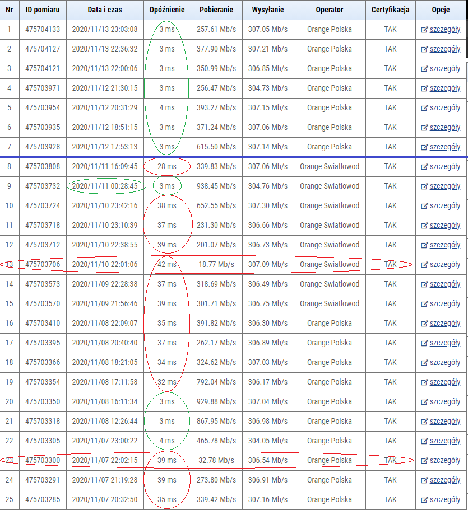Select download value 18.77 Mb/s
Viewport: 468px width, 510px height.
pyautogui.click(x=216, y=264)
